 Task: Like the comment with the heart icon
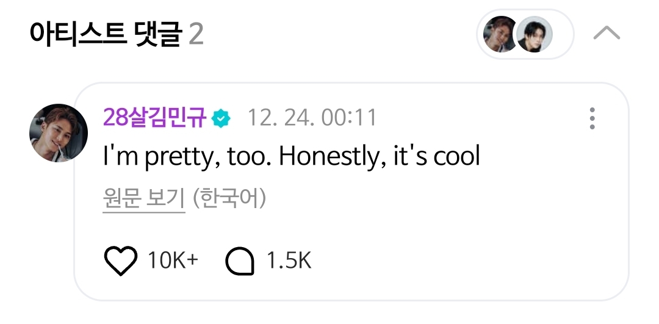(x=120, y=262)
